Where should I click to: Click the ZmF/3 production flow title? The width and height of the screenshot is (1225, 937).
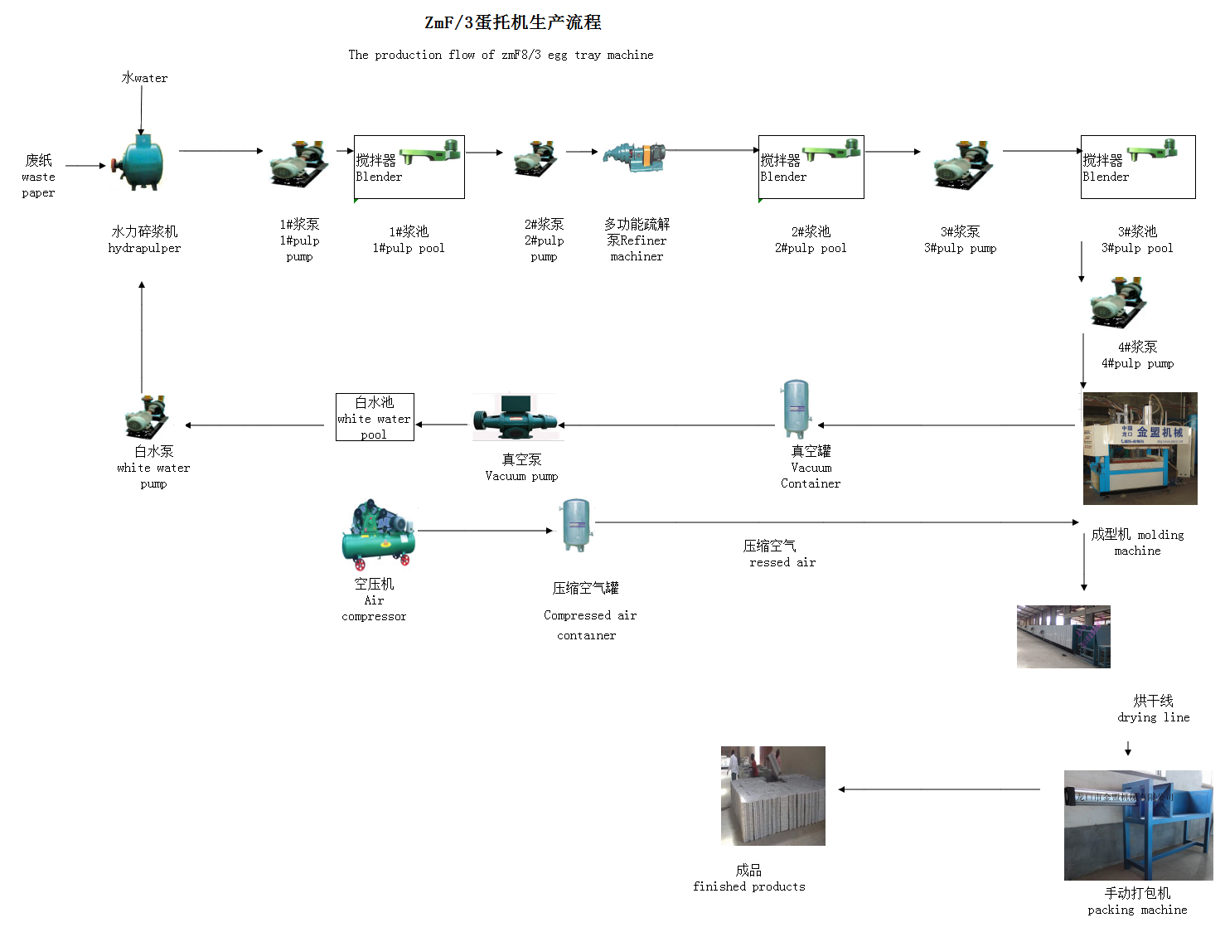[512, 22]
